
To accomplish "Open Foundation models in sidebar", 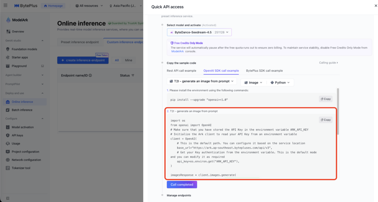I will click(24, 49).
